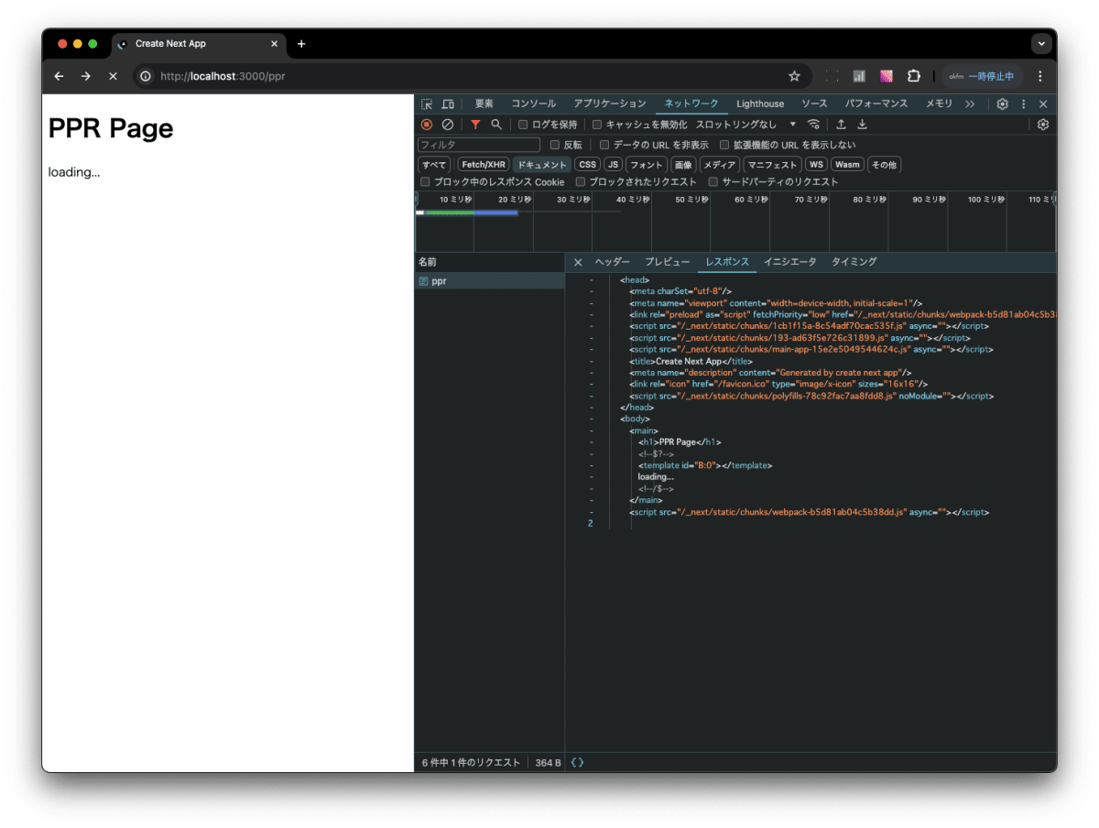Filter requests by フォント
This screenshot has height=828, width=1099.
pos(647,165)
